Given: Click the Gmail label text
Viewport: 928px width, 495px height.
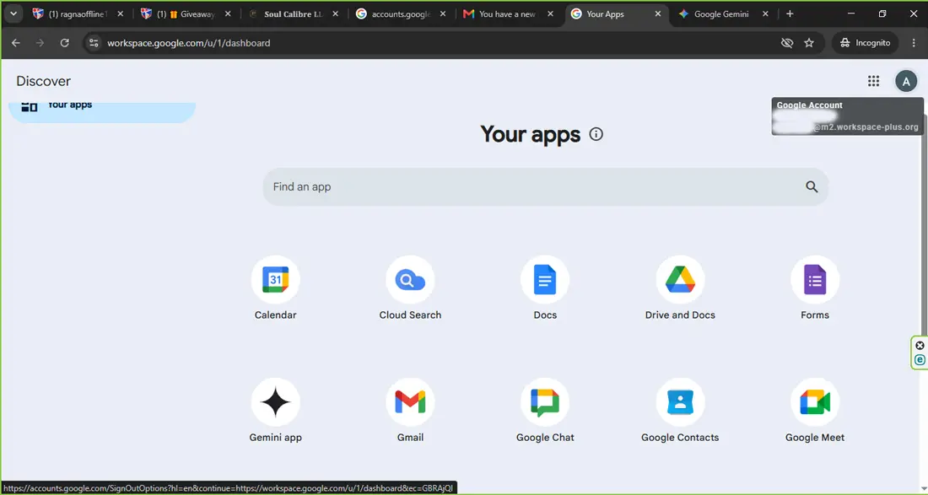Looking at the screenshot, I should point(410,438).
